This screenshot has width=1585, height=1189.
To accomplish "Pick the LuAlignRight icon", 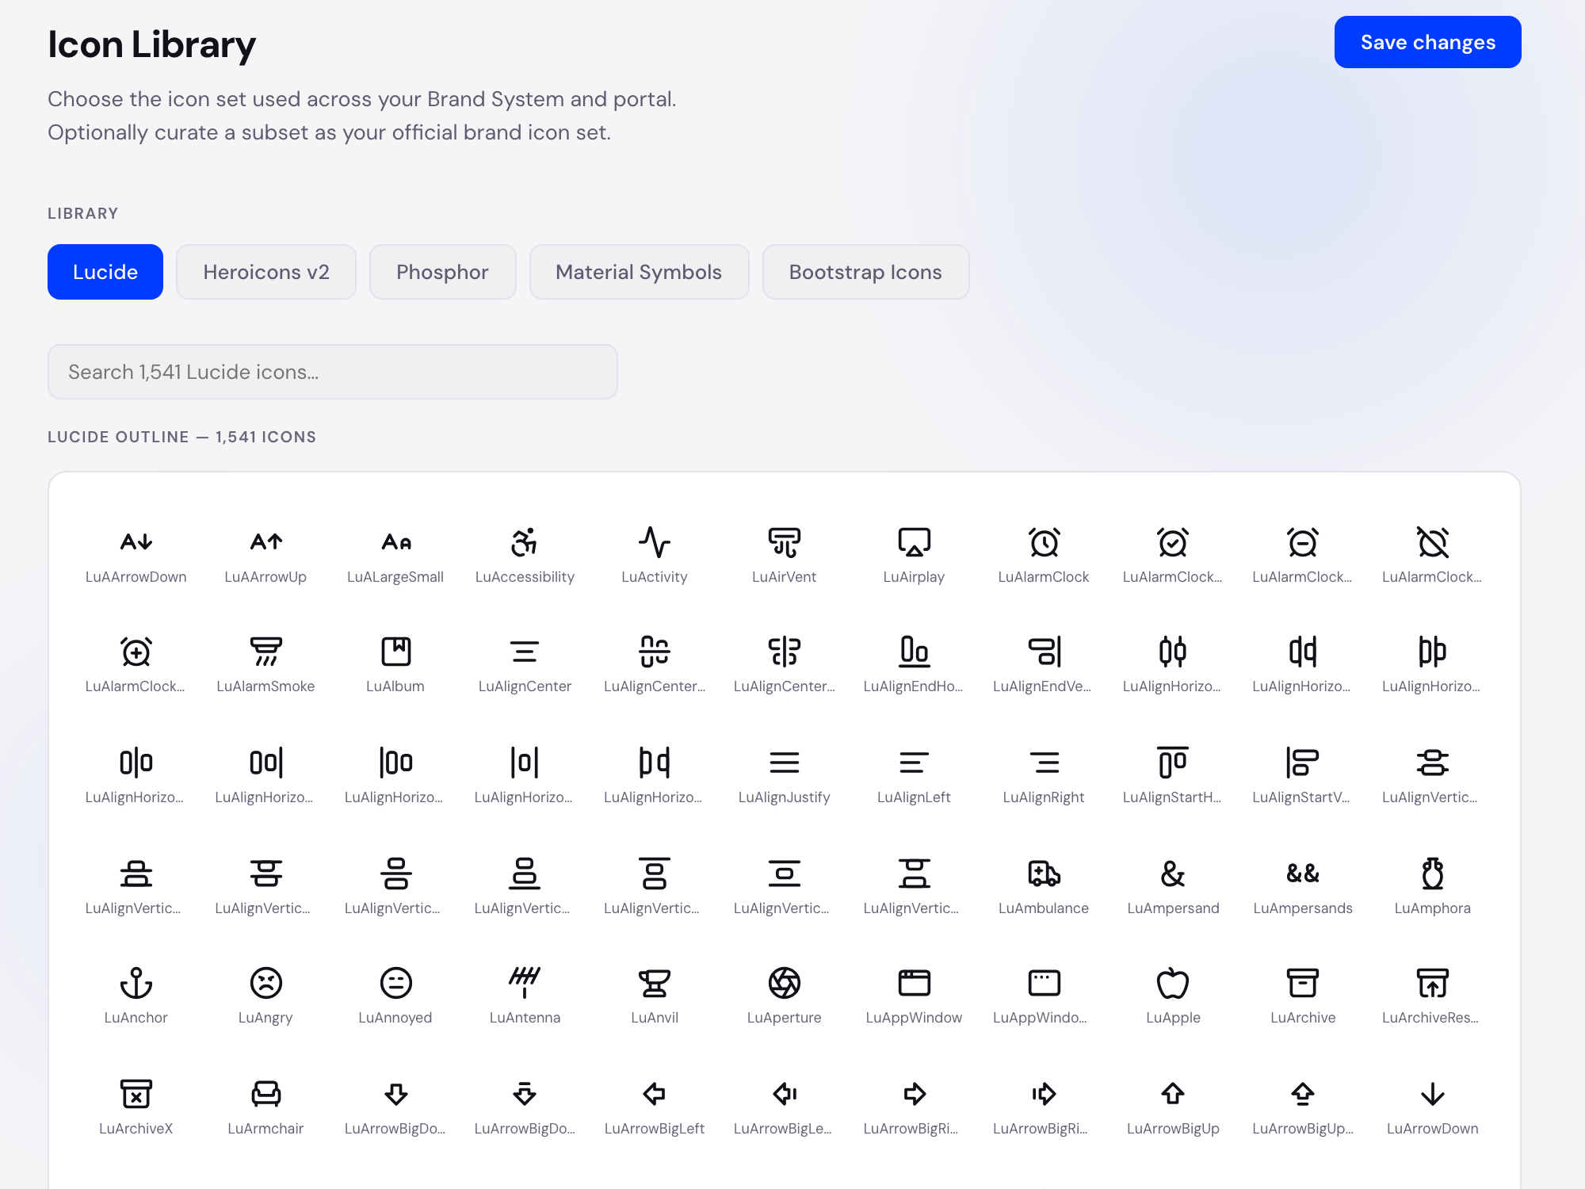I will point(1044,763).
